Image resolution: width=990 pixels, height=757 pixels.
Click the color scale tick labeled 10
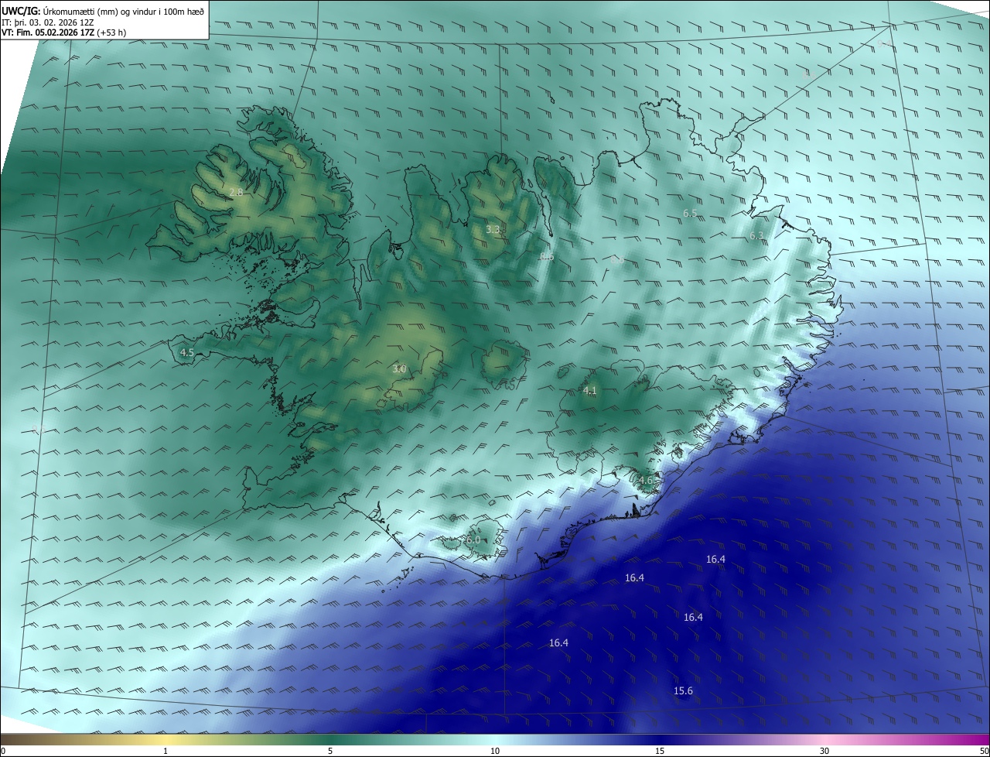(x=495, y=751)
